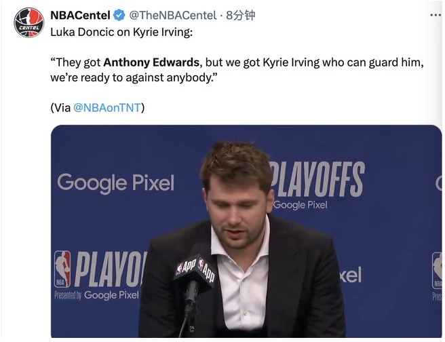The height and width of the screenshot is (342, 445).
Task: Click the PLAYOFFS logo behind the speaker
Action: point(317,179)
